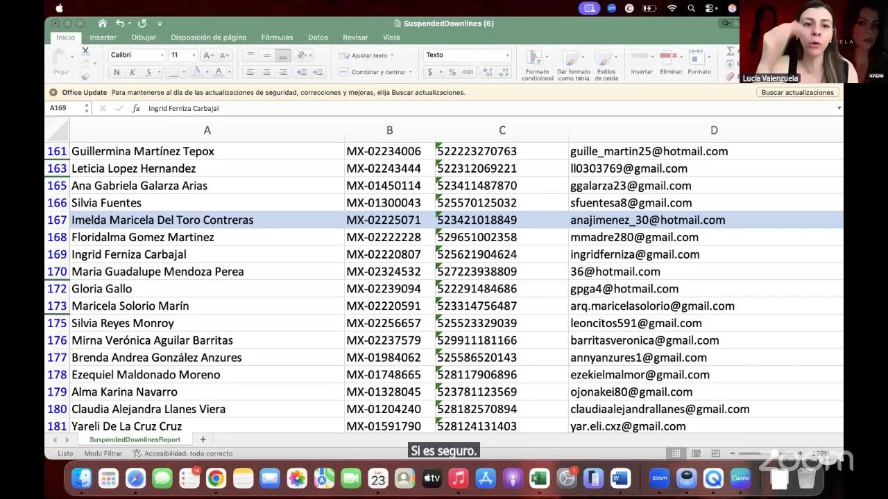Open Word from the Dock
The height and width of the screenshot is (499, 888).
620,478
